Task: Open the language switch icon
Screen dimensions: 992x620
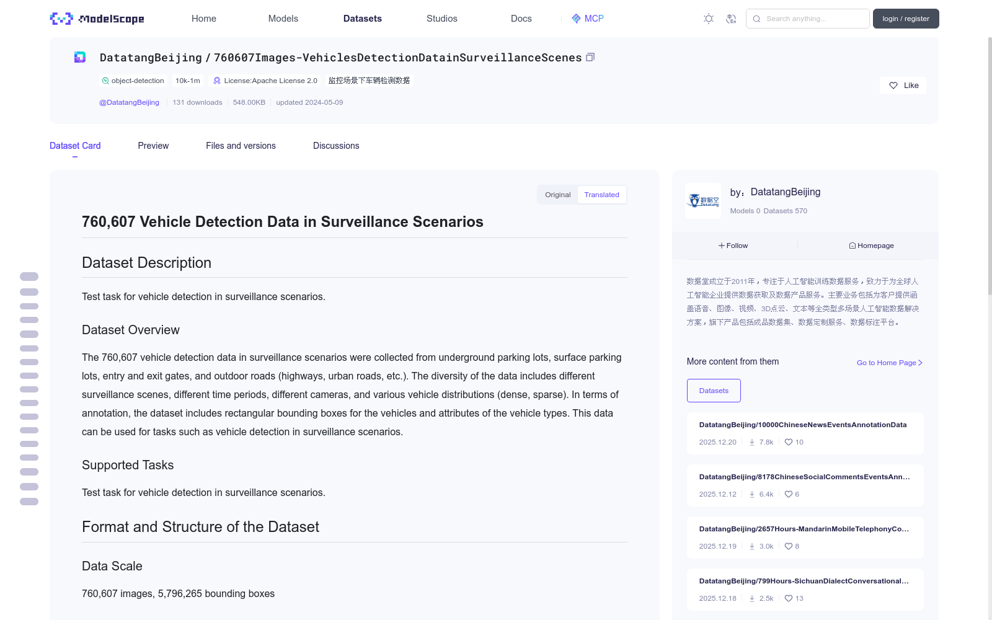Action: tap(731, 19)
